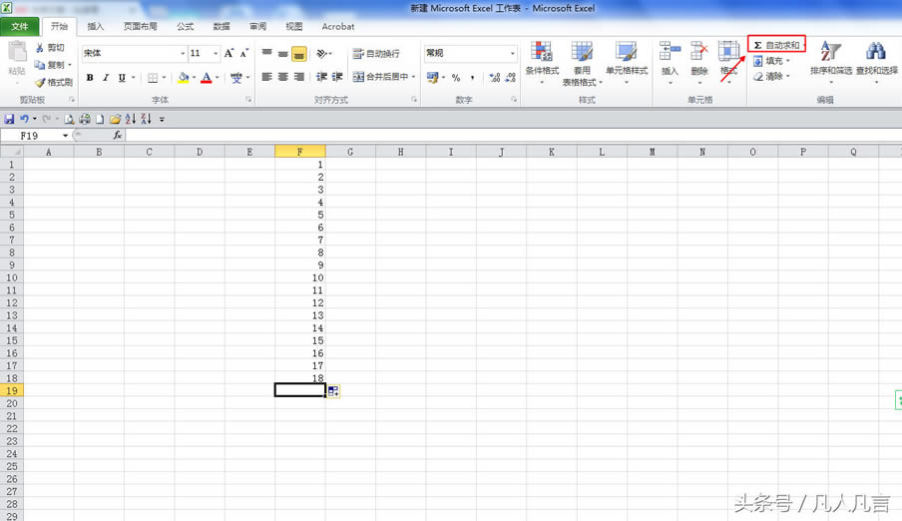Open Format as Table gallery

[x=582, y=63]
